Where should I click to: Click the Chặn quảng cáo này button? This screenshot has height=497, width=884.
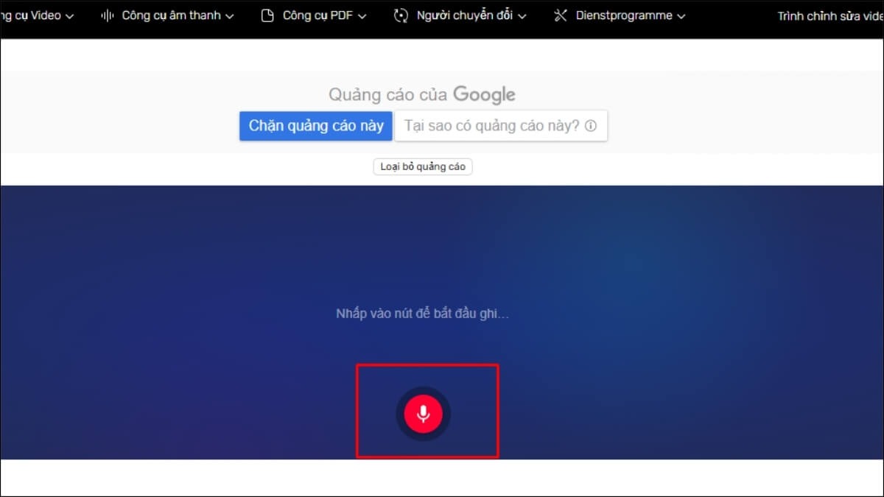(x=316, y=126)
